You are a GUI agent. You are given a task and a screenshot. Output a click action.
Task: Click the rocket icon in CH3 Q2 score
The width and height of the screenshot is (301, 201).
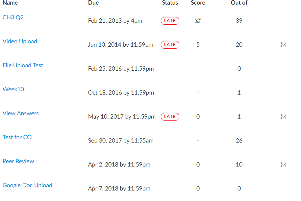[198, 21]
